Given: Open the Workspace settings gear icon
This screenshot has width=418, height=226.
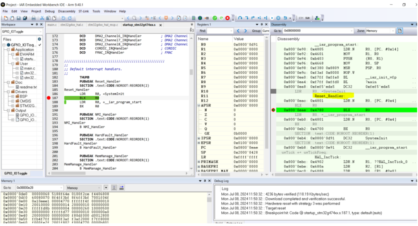Looking at the screenshot, I should (39, 39).
